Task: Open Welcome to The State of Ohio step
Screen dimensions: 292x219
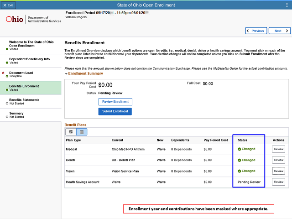Action: coord(31,46)
